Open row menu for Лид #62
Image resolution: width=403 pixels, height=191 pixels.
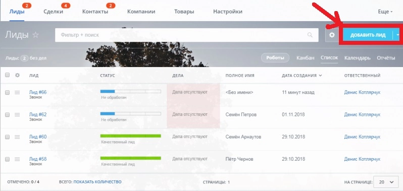click(x=17, y=114)
